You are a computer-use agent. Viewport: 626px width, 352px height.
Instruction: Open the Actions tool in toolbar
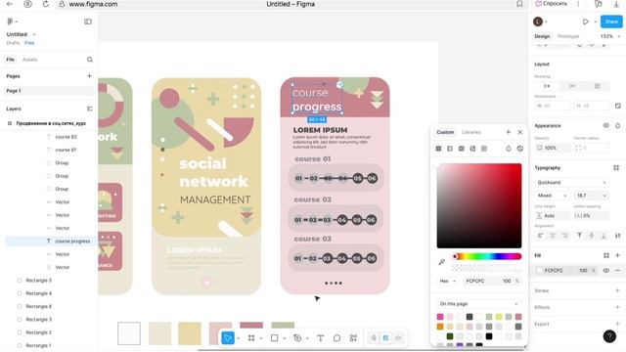pyautogui.click(x=353, y=338)
